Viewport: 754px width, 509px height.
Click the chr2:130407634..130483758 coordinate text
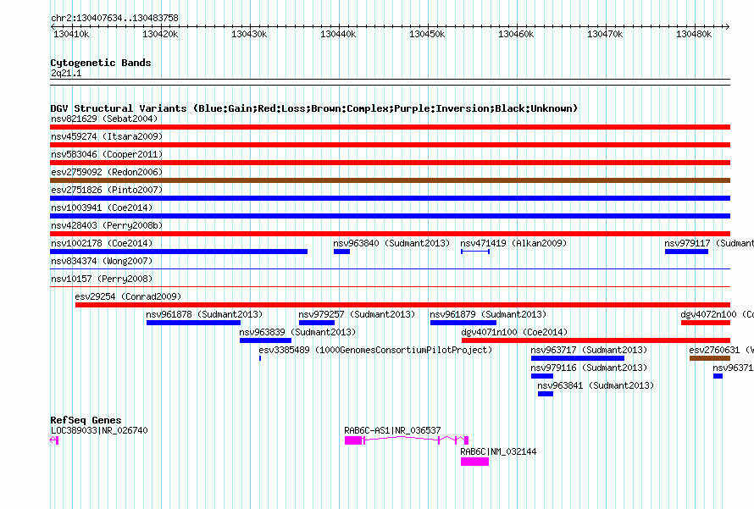pos(114,18)
